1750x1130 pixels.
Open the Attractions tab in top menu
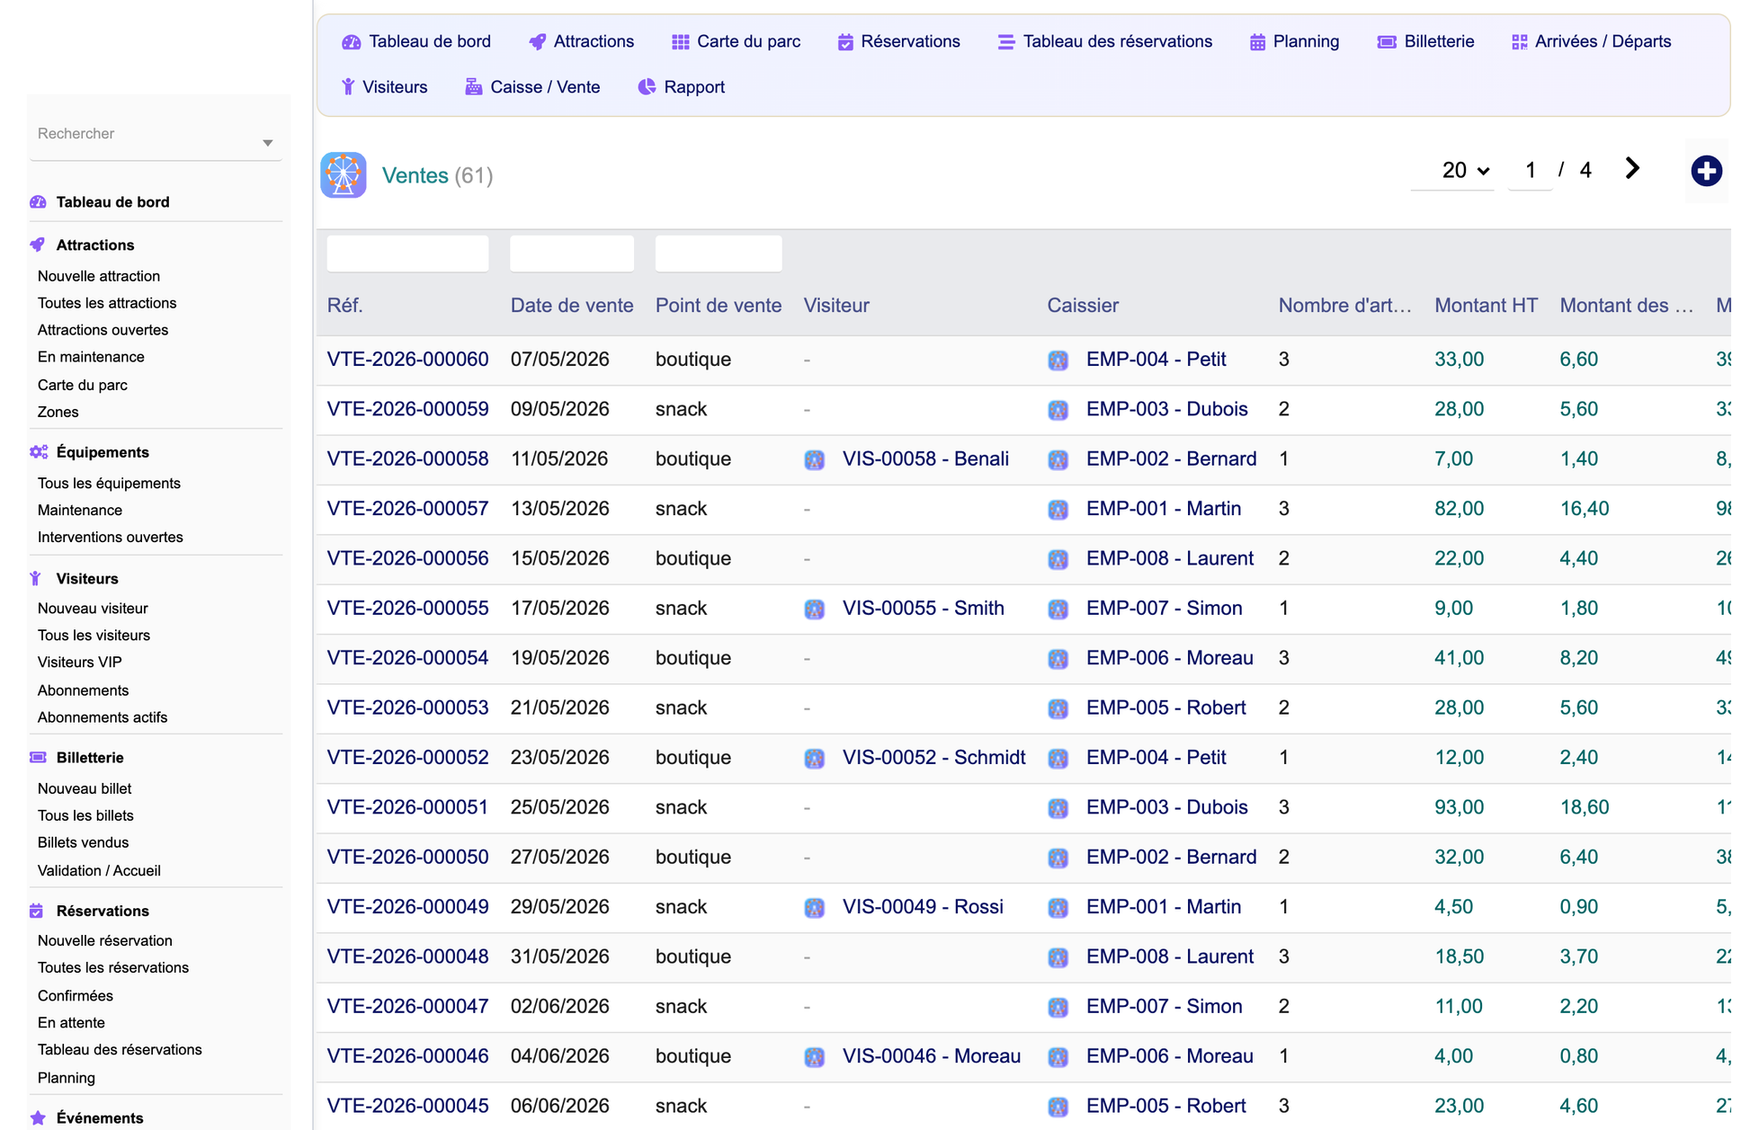pyautogui.click(x=582, y=41)
